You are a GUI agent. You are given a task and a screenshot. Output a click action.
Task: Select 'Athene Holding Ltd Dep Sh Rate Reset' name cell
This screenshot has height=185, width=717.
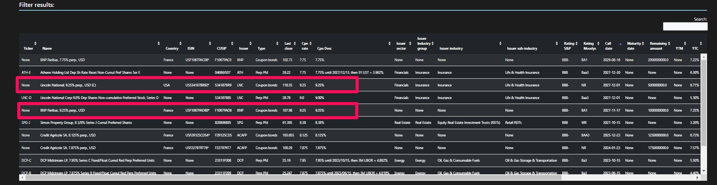[x=90, y=73]
